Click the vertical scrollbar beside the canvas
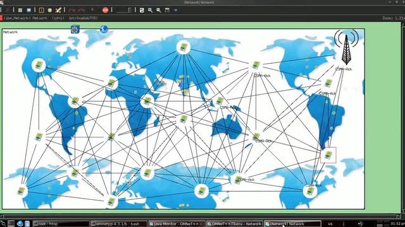 tap(403, 117)
